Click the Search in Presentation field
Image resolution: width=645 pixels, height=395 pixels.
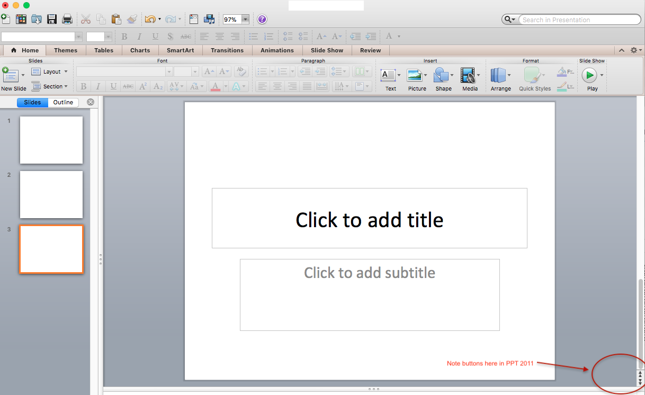click(579, 20)
